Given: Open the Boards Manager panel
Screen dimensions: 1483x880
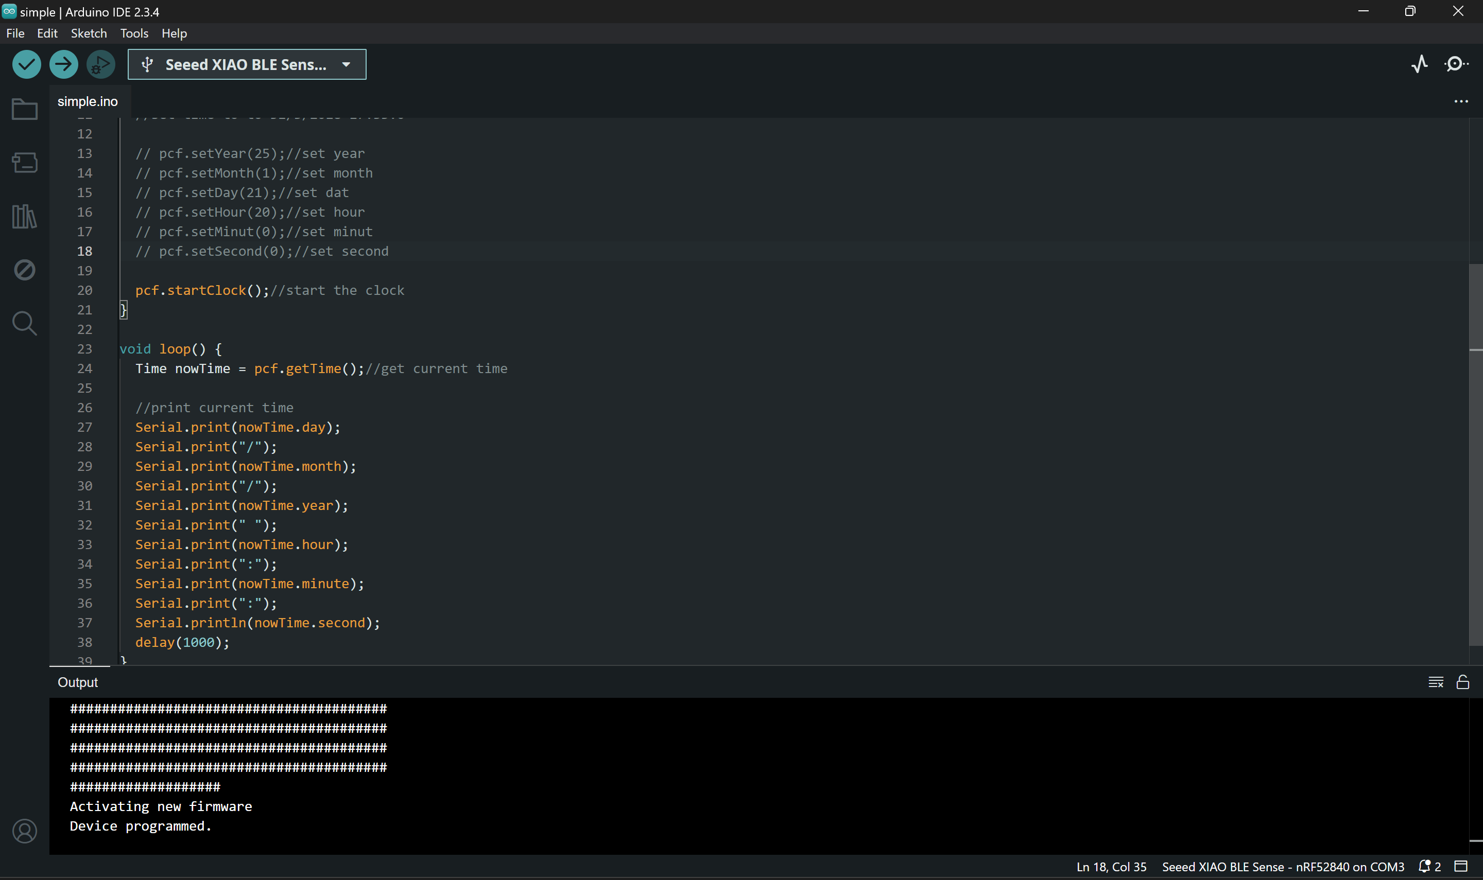Looking at the screenshot, I should 24,163.
